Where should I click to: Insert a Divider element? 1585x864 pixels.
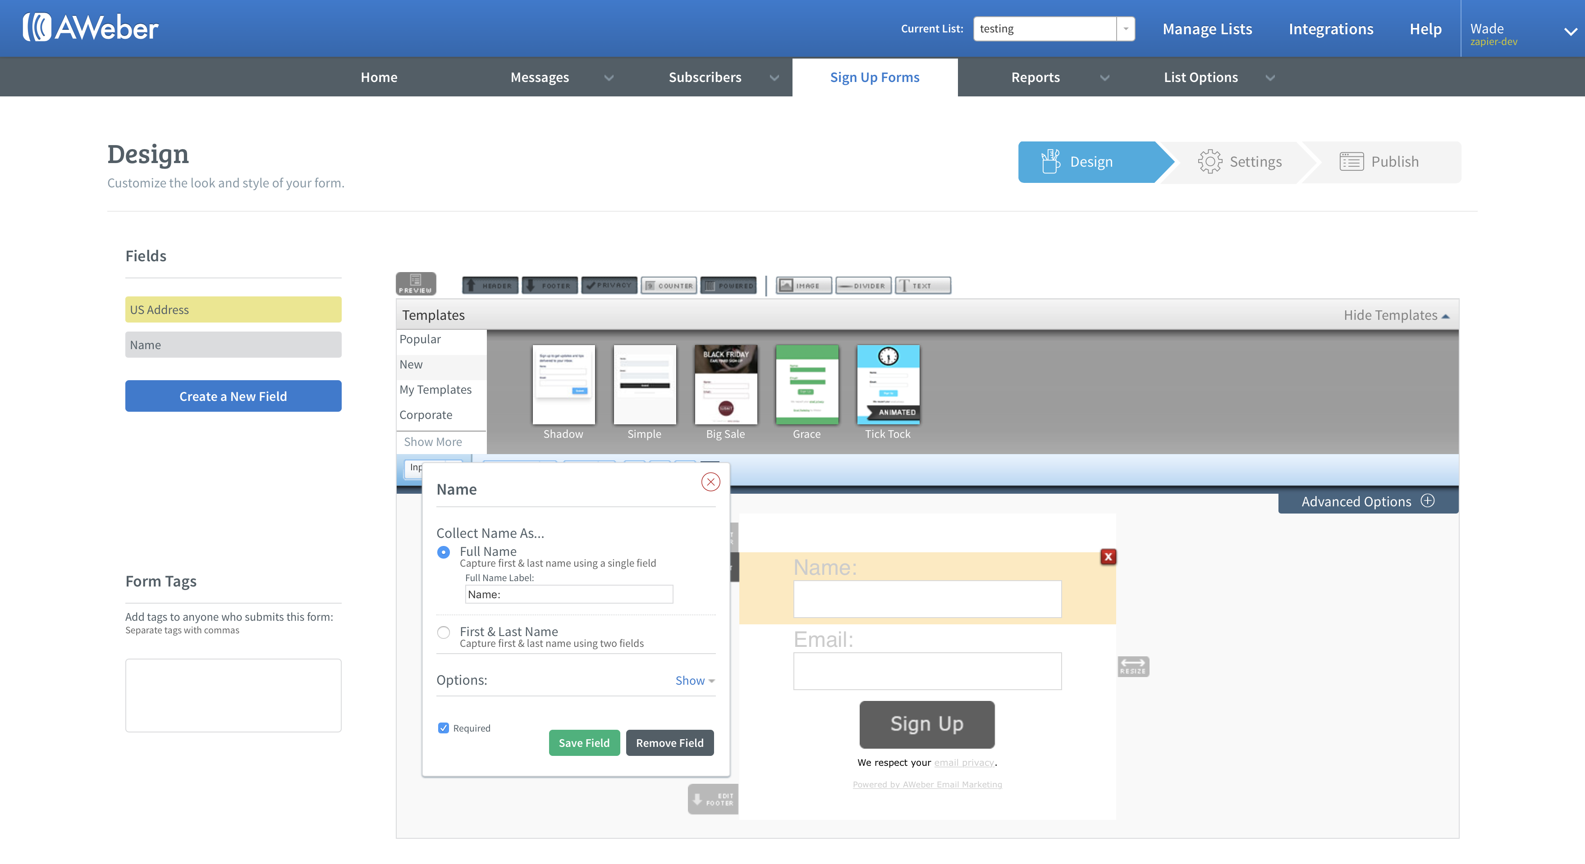coord(863,285)
